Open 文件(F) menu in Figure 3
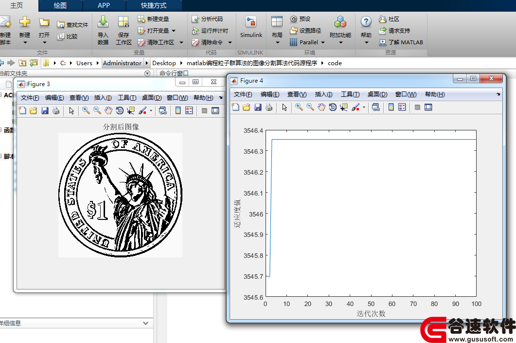Screen dimensions: 516x343 point(30,98)
